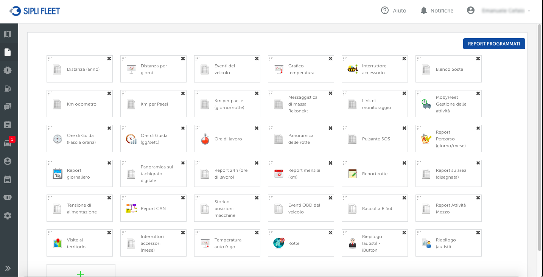Open the map view from the sidebar
The image size is (543, 277).
[8, 34]
